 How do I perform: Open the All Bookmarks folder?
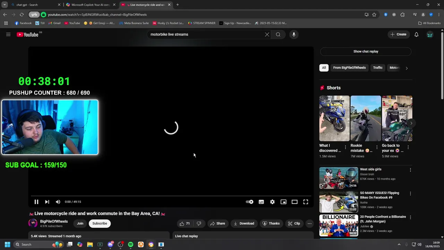pyautogui.click(x=429, y=23)
